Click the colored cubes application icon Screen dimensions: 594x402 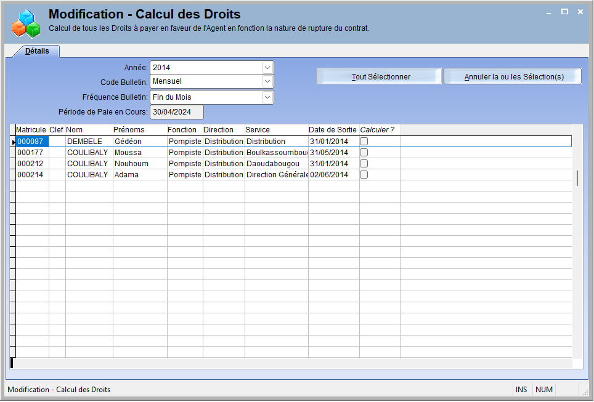tap(26, 24)
